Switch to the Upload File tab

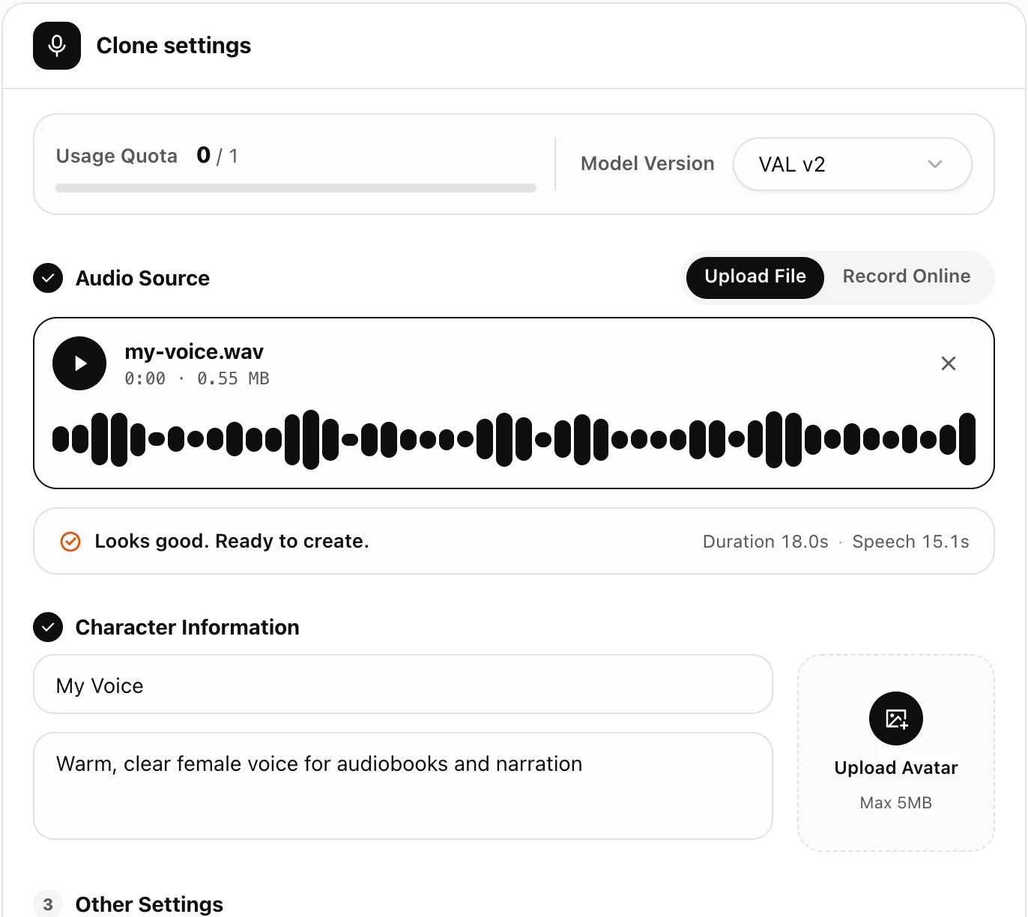click(755, 278)
